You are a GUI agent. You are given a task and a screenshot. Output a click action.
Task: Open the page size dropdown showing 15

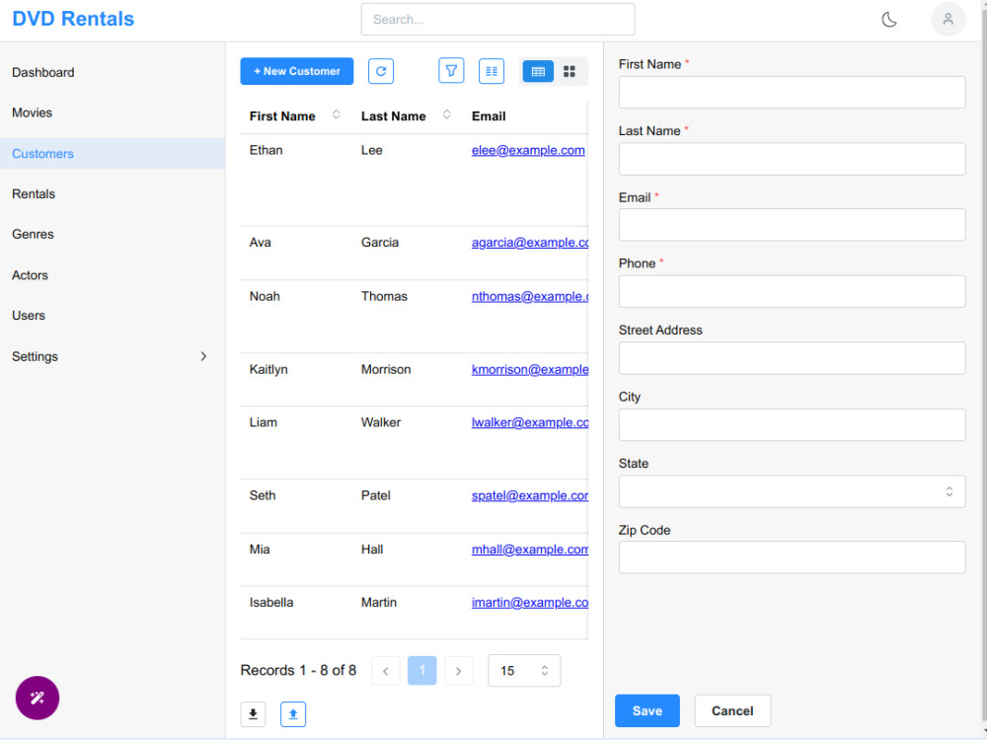point(524,671)
